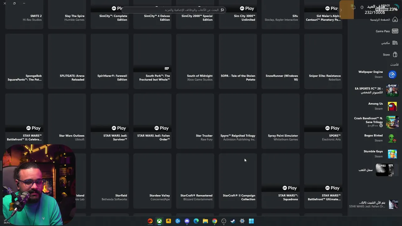Image resolution: width=402 pixels, height=226 pixels.
Task: Open South of Midnight tile
Action: point(195,61)
